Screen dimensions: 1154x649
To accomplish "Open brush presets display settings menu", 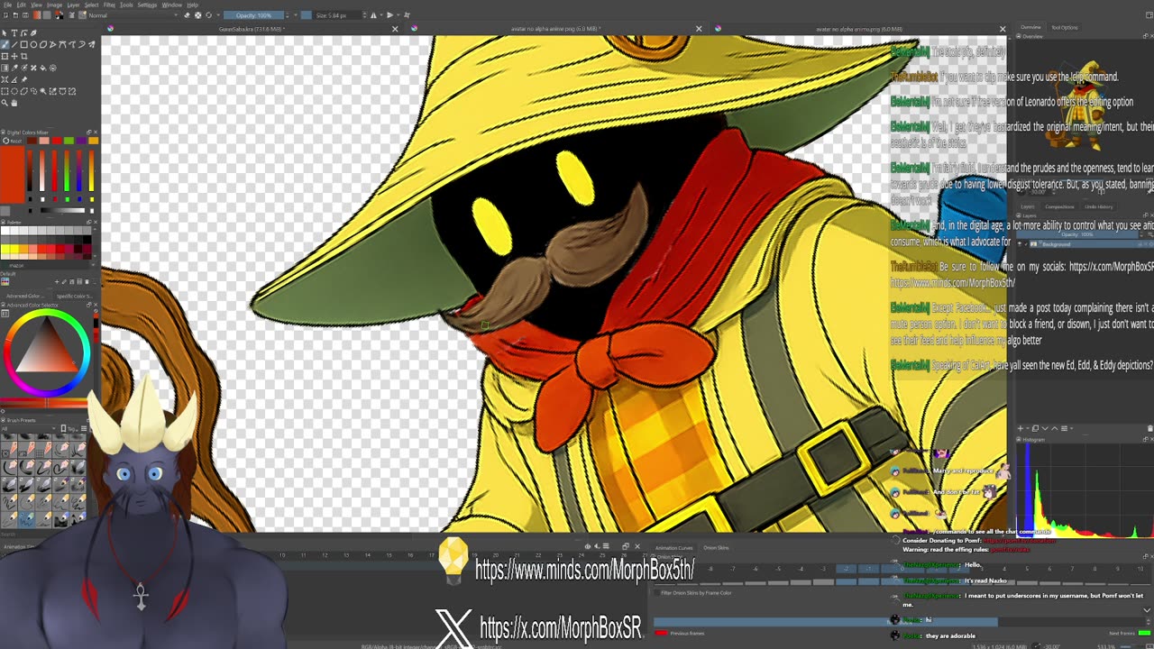I will pyautogui.click(x=84, y=429).
